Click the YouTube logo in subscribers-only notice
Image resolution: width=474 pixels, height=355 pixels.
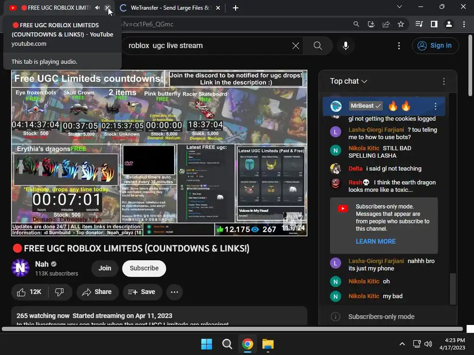tap(343, 208)
